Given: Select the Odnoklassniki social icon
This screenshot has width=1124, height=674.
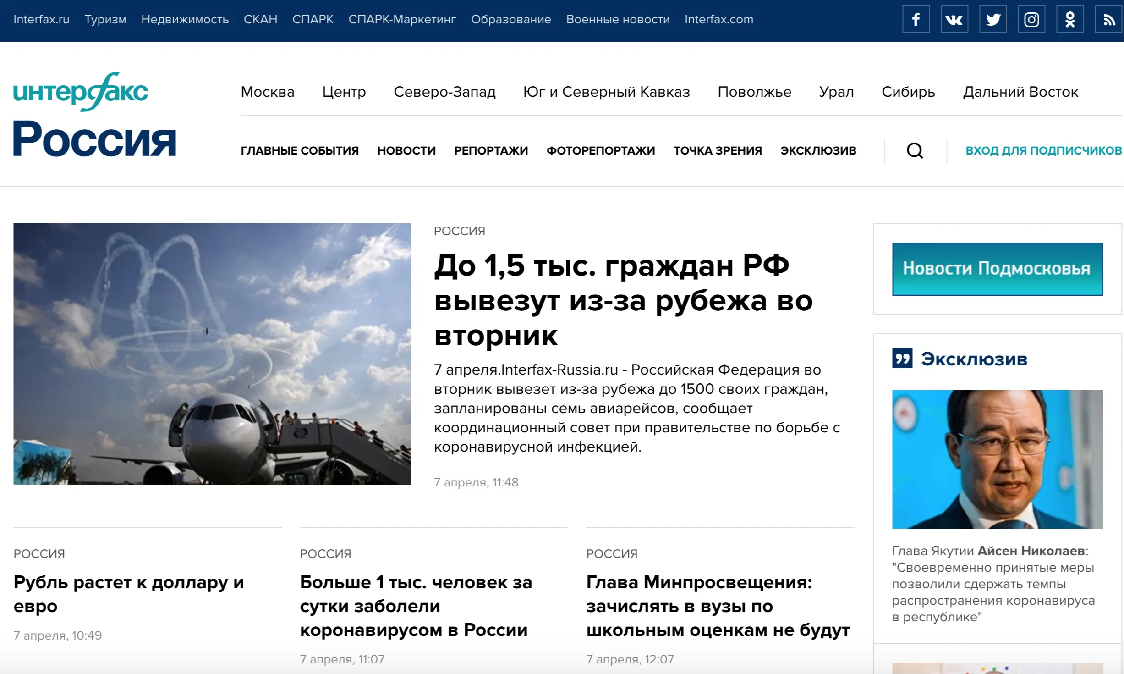Looking at the screenshot, I should click(1070, 19).
